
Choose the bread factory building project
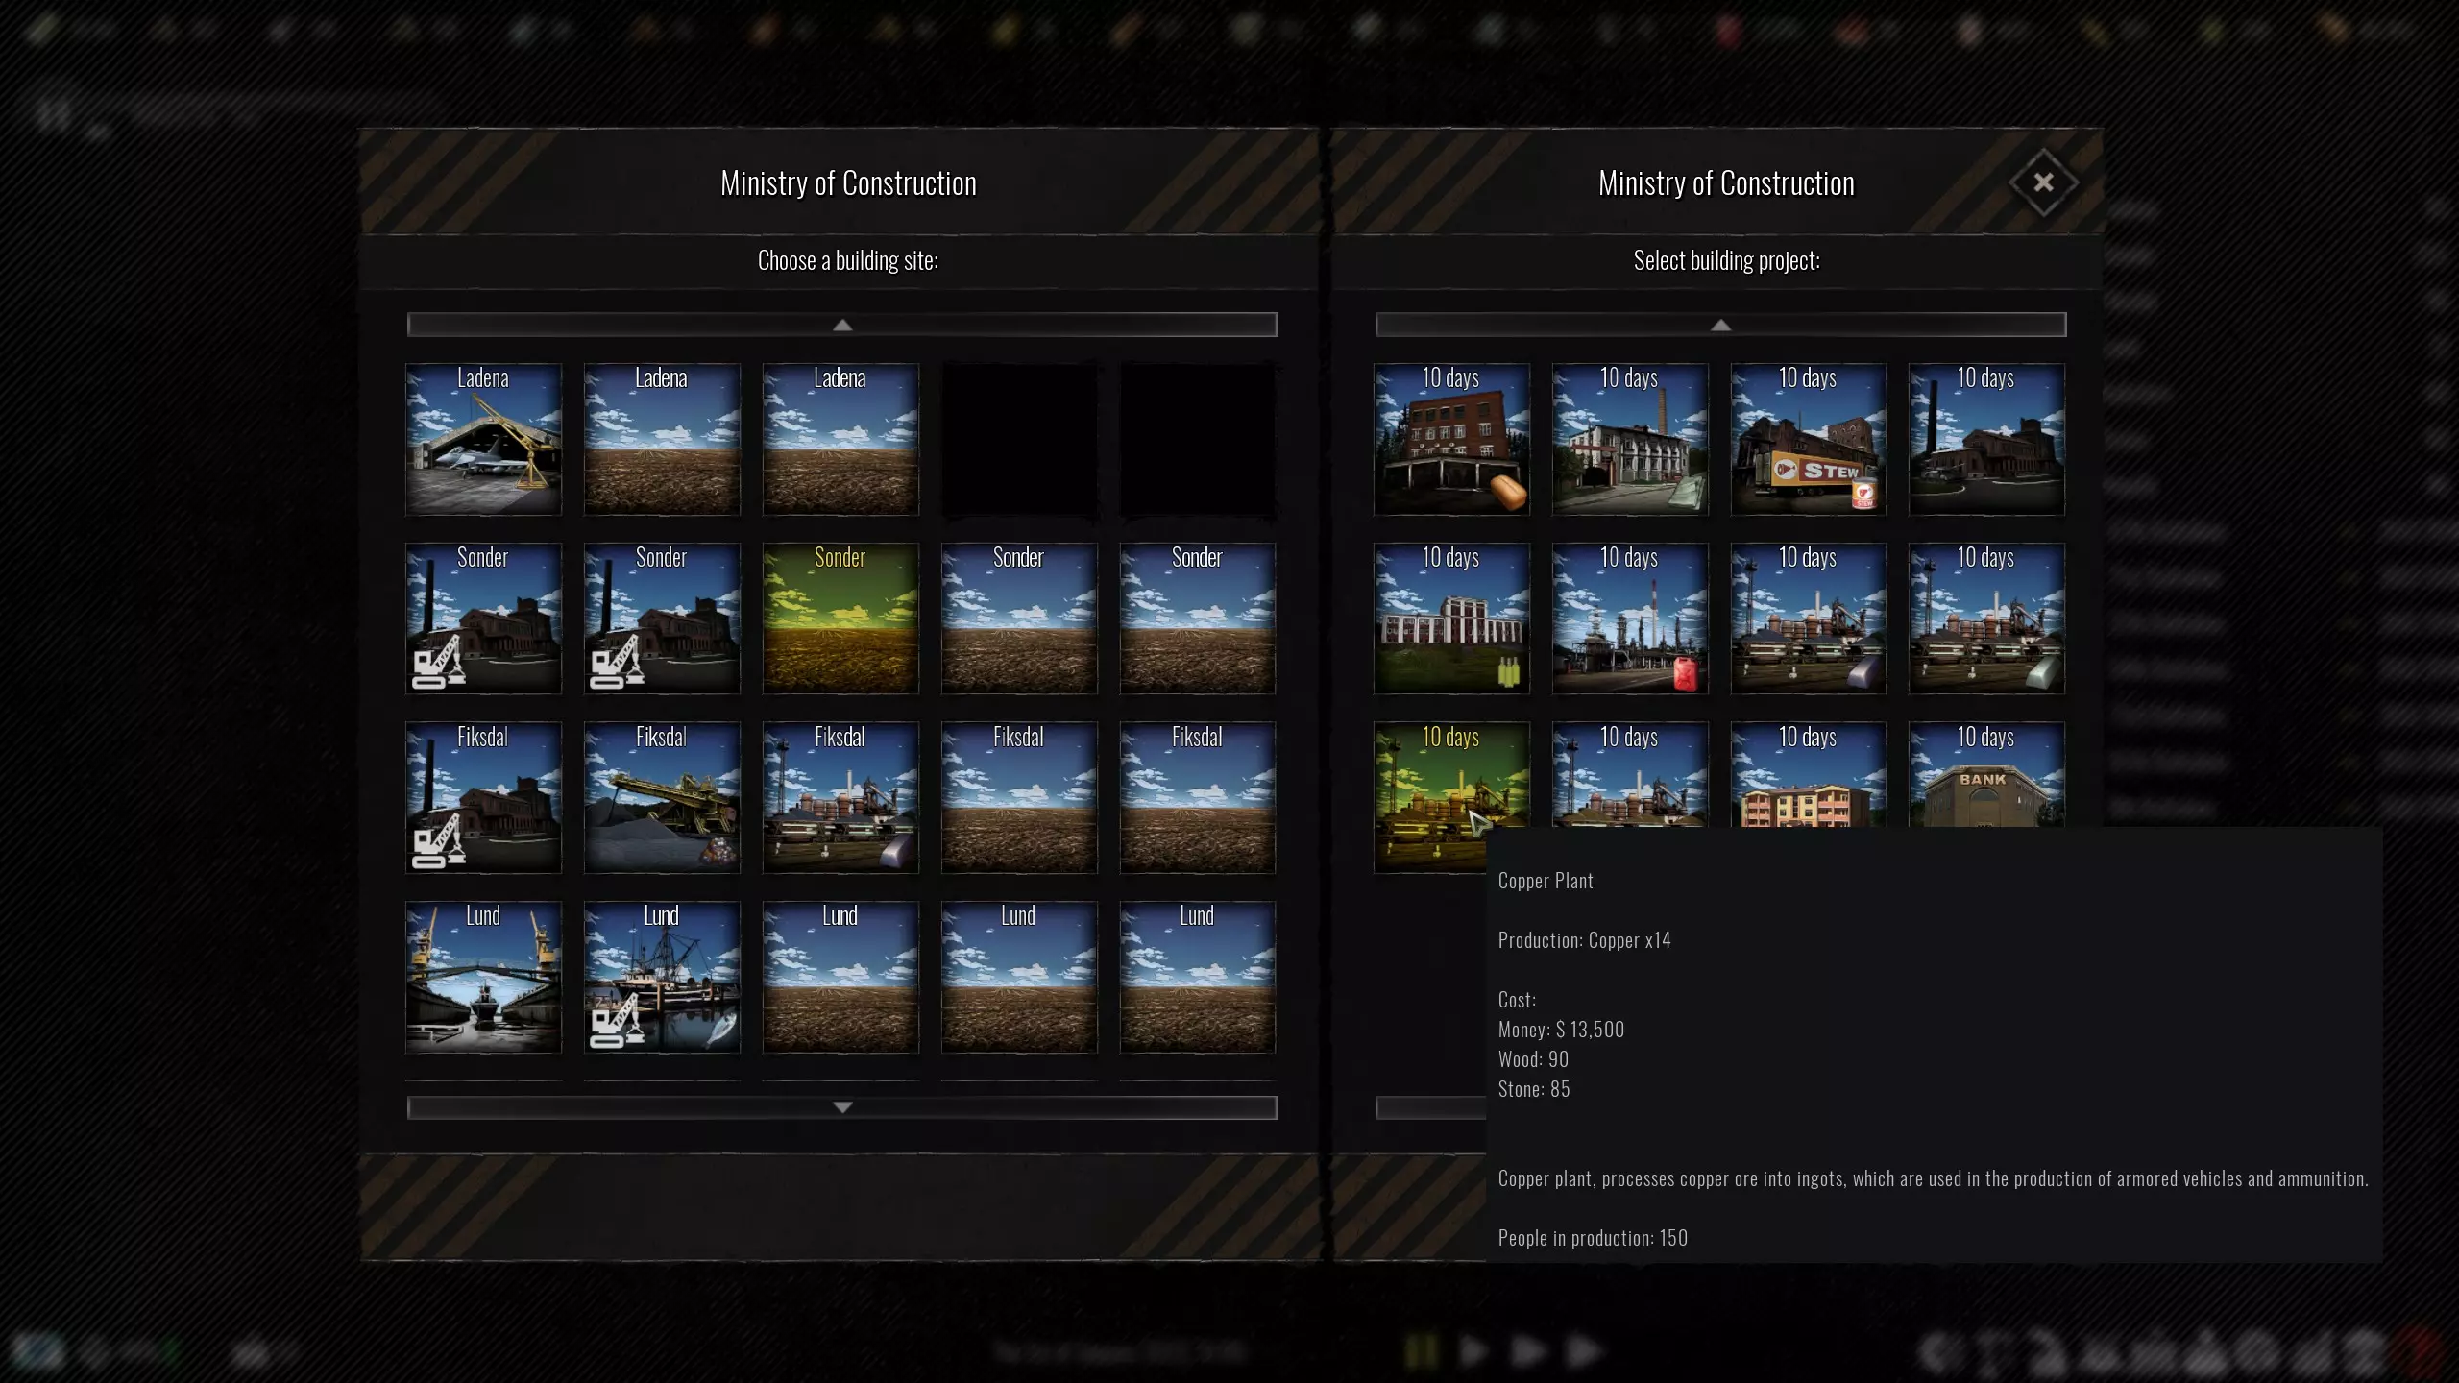(x=1450, y=439)
